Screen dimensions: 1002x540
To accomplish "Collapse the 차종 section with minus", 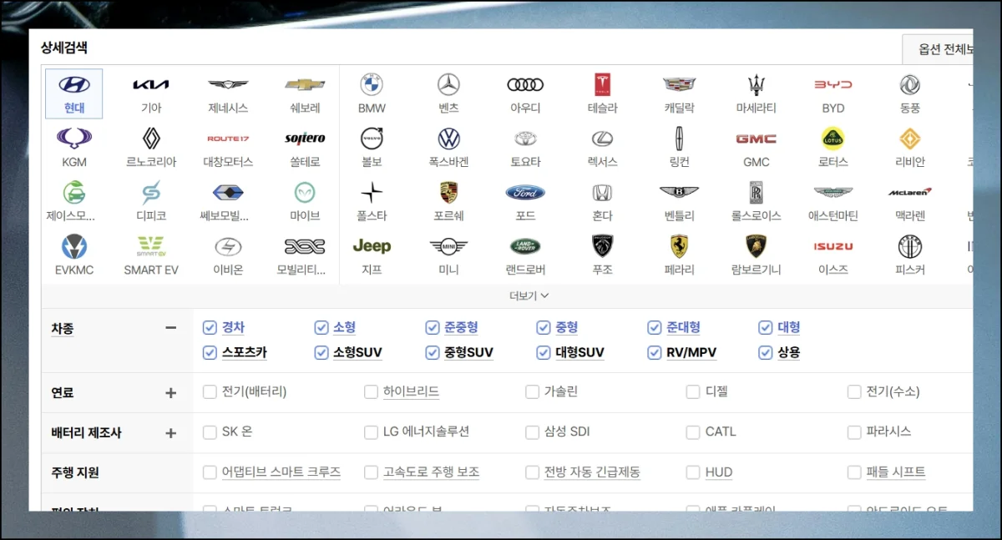I will click(x=171, y=328).
